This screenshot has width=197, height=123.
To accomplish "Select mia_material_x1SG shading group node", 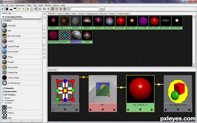I will (178, 93).
